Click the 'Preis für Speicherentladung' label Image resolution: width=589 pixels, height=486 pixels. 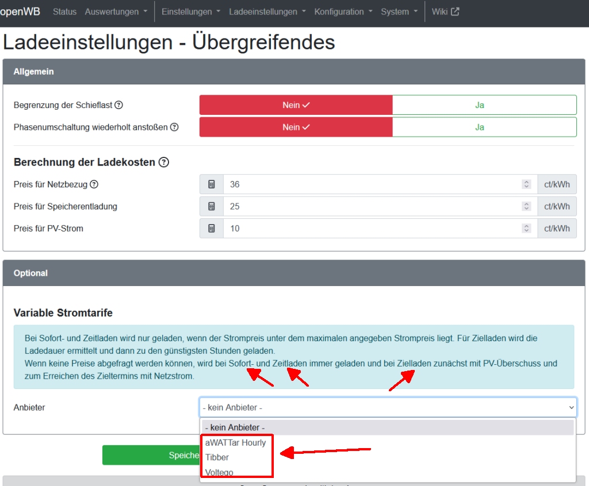click(66, 206)
